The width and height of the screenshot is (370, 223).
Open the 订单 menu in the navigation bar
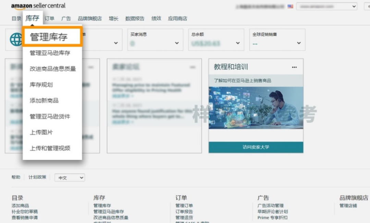click(x=50, y=18)
